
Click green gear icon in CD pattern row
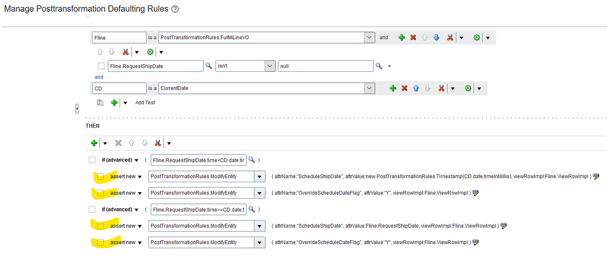pos(468,88)
